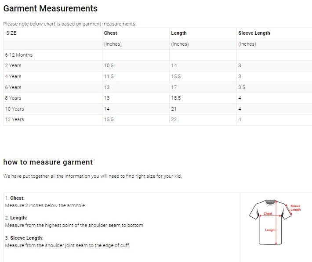The height and width of the screenshot is (262, 312).
Task: Select the "Length" table column header
Action: pos(178,33)
